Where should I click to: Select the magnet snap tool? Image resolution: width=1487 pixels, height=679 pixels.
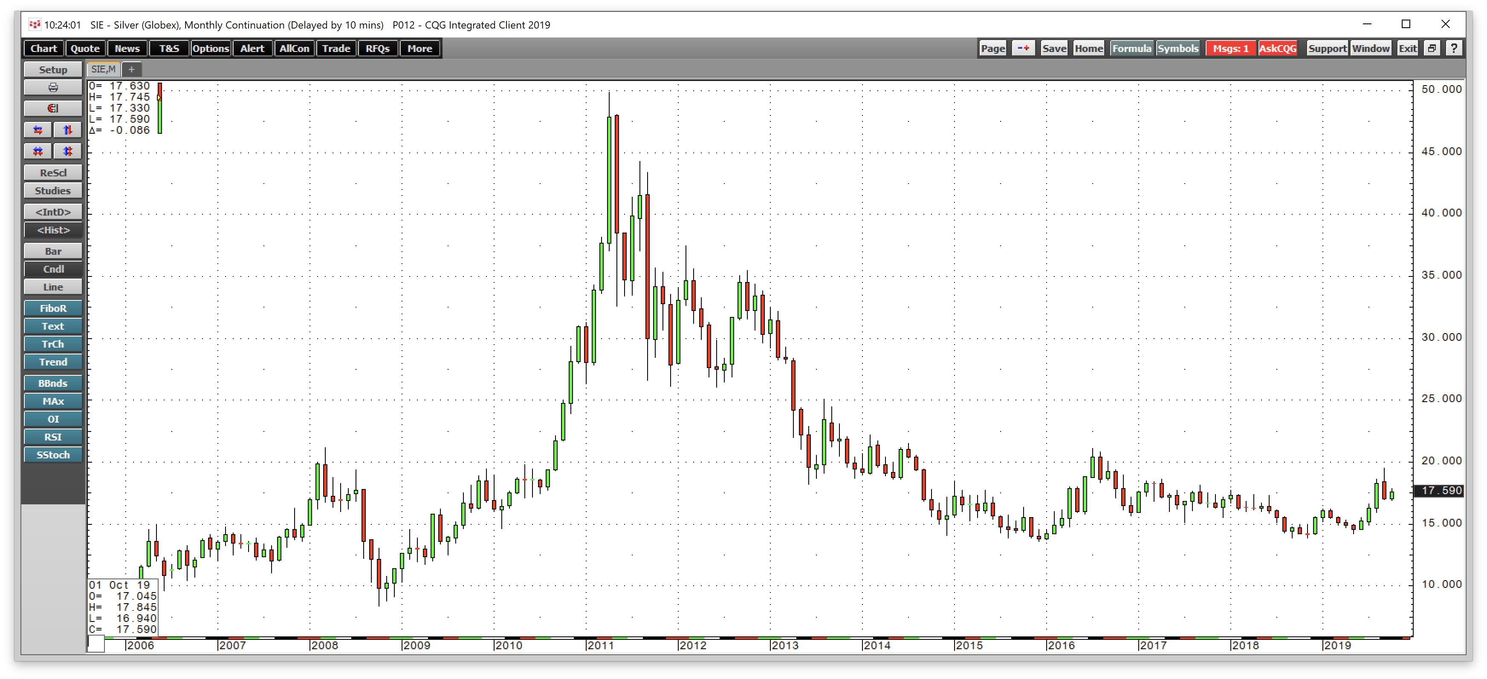(x=52, y=108)
